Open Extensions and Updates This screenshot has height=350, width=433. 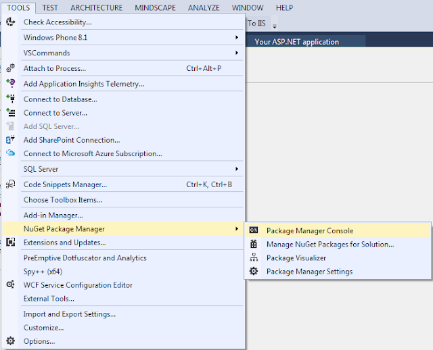pyautogui.click(x=123, y=243)
